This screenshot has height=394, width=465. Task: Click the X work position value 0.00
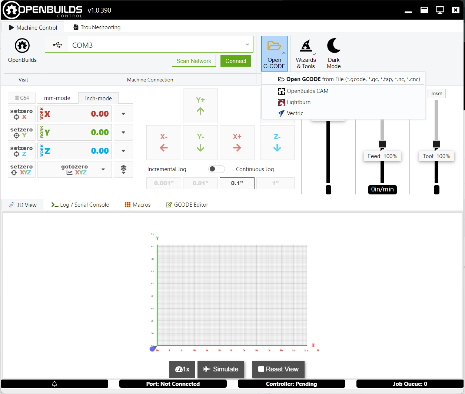click(x=100, y=114)
